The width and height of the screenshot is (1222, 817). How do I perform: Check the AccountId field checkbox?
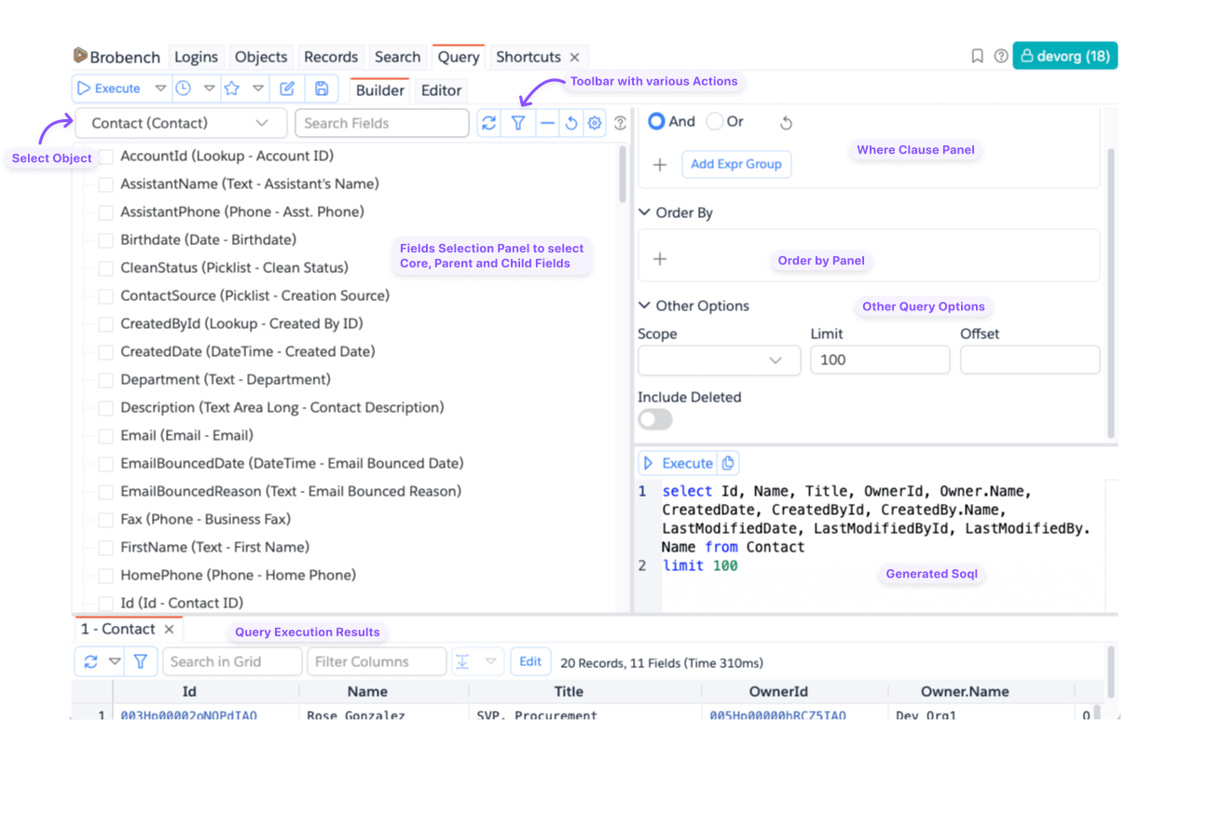click(x=105, y=157)
